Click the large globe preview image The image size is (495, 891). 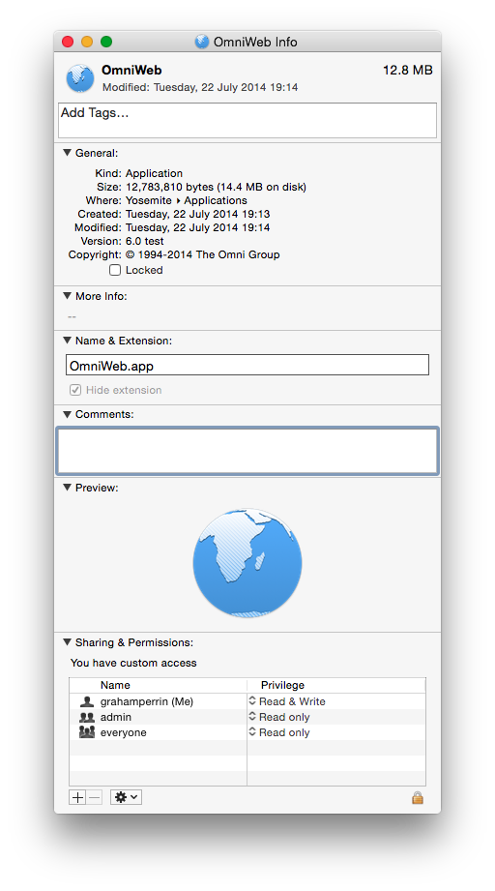(247, 563)
